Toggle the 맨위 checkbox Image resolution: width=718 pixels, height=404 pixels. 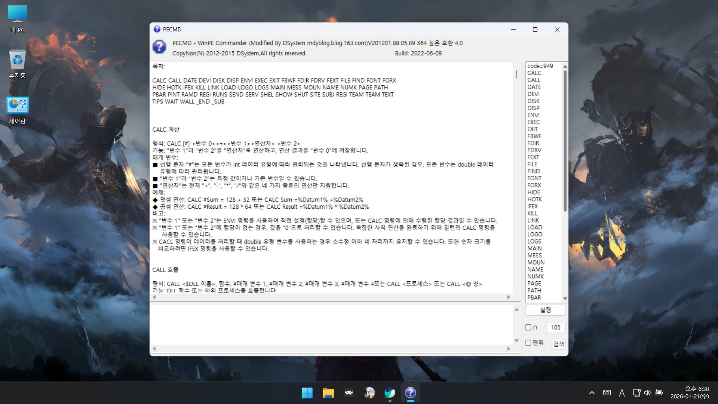[528, 343]
